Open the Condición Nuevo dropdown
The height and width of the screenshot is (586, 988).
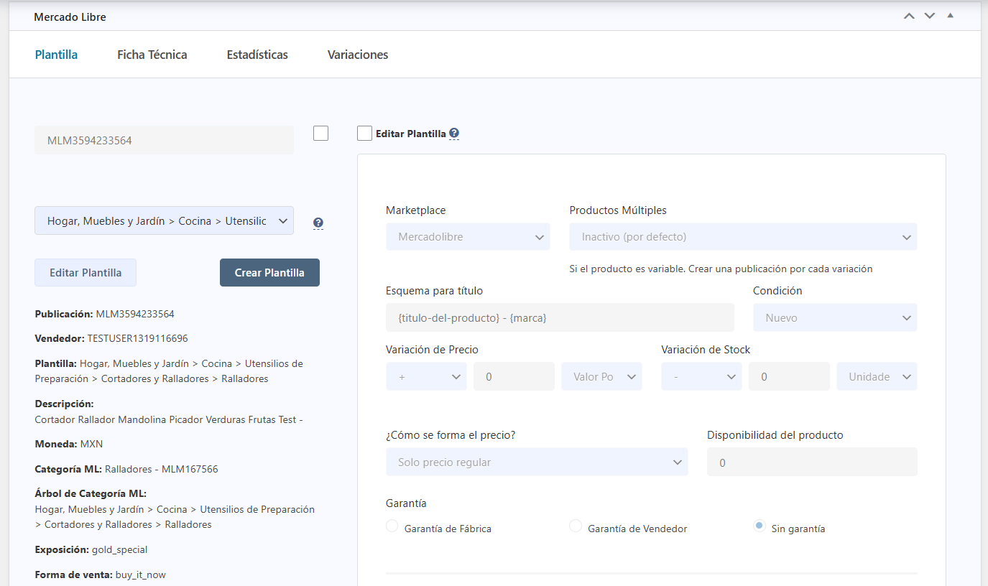coord(835,317)
